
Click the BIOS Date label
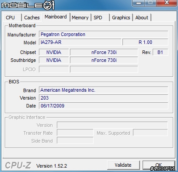[31, 106]
